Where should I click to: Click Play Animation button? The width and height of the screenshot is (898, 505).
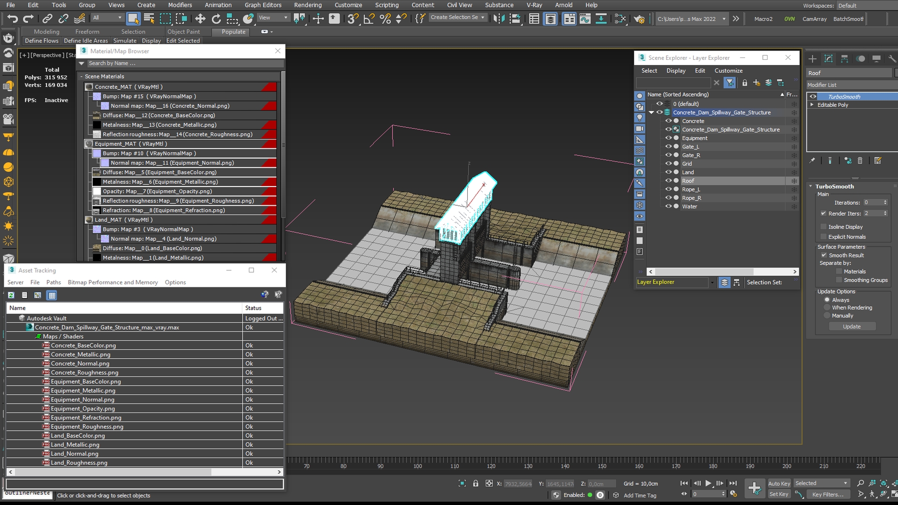(708, 483)
